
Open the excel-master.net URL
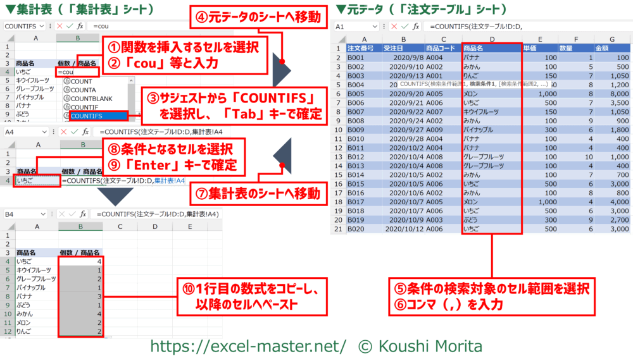click(248, 346)
